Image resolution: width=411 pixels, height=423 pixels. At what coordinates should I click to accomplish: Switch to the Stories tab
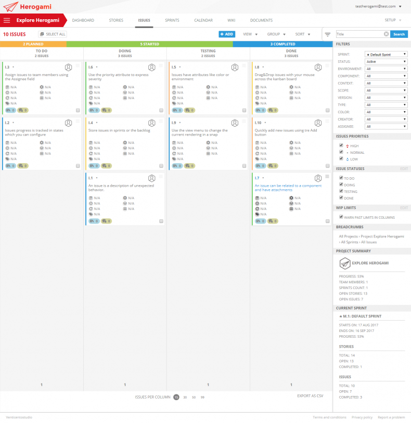(116, 20)
